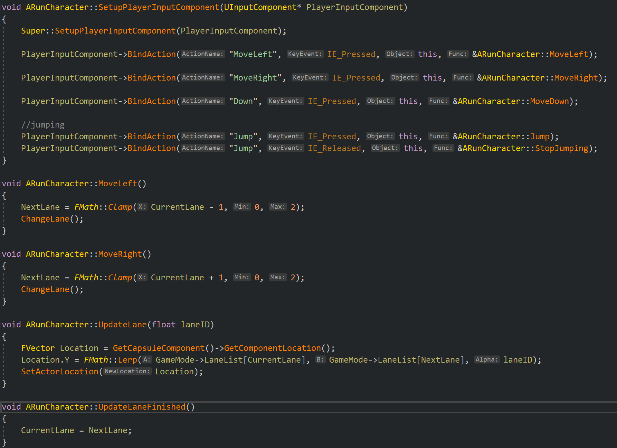This screenshot has height=448, width=617.
Task: Click the UpdateLaneFinished function name
Action: (x=142, y=407)
